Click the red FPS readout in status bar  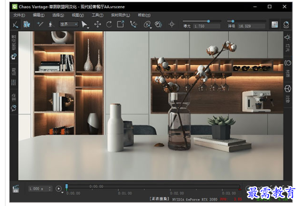(231, 200)
